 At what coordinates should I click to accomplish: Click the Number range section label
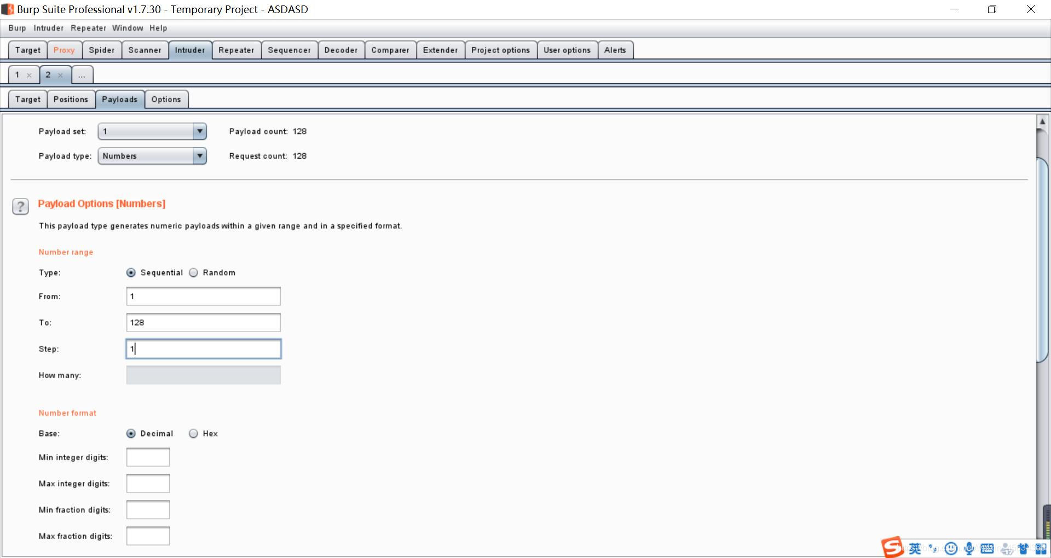pyautogui.click(x=66, y=252)
